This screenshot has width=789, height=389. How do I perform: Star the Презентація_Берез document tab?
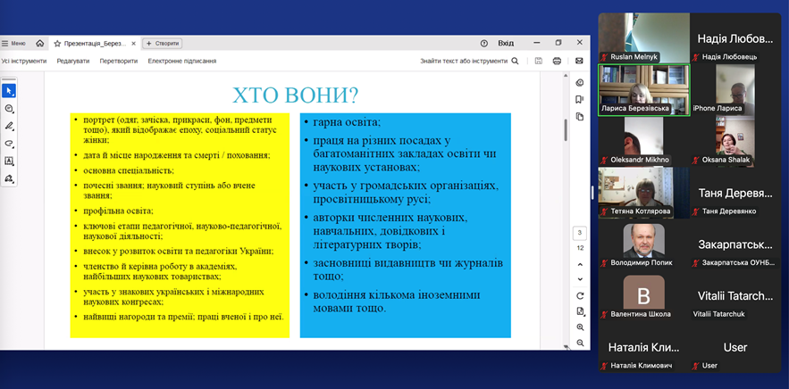coord(57,43)
